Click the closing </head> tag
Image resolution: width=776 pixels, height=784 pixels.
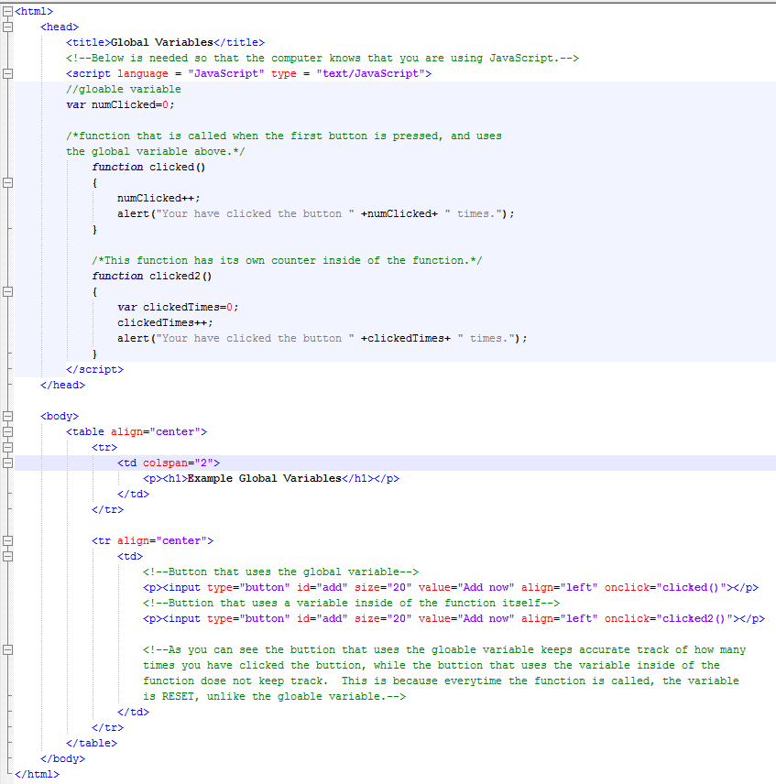pyautogui.click(x=63, y=385)
